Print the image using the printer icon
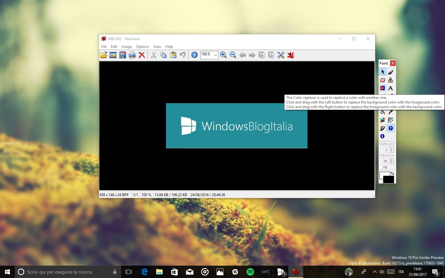The width and height of the screenshot is (445, 278). pyautogui.click(x=132, y=55)
